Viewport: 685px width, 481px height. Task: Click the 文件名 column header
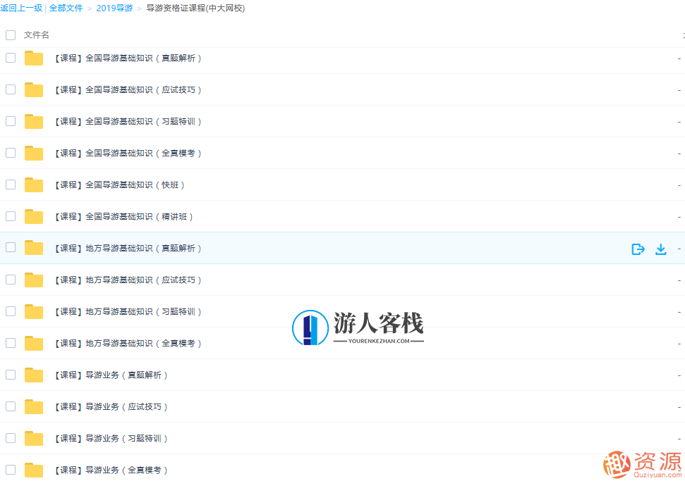point(35,35)
